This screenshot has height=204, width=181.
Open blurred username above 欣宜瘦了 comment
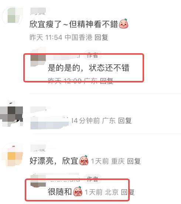pos(38,11)
